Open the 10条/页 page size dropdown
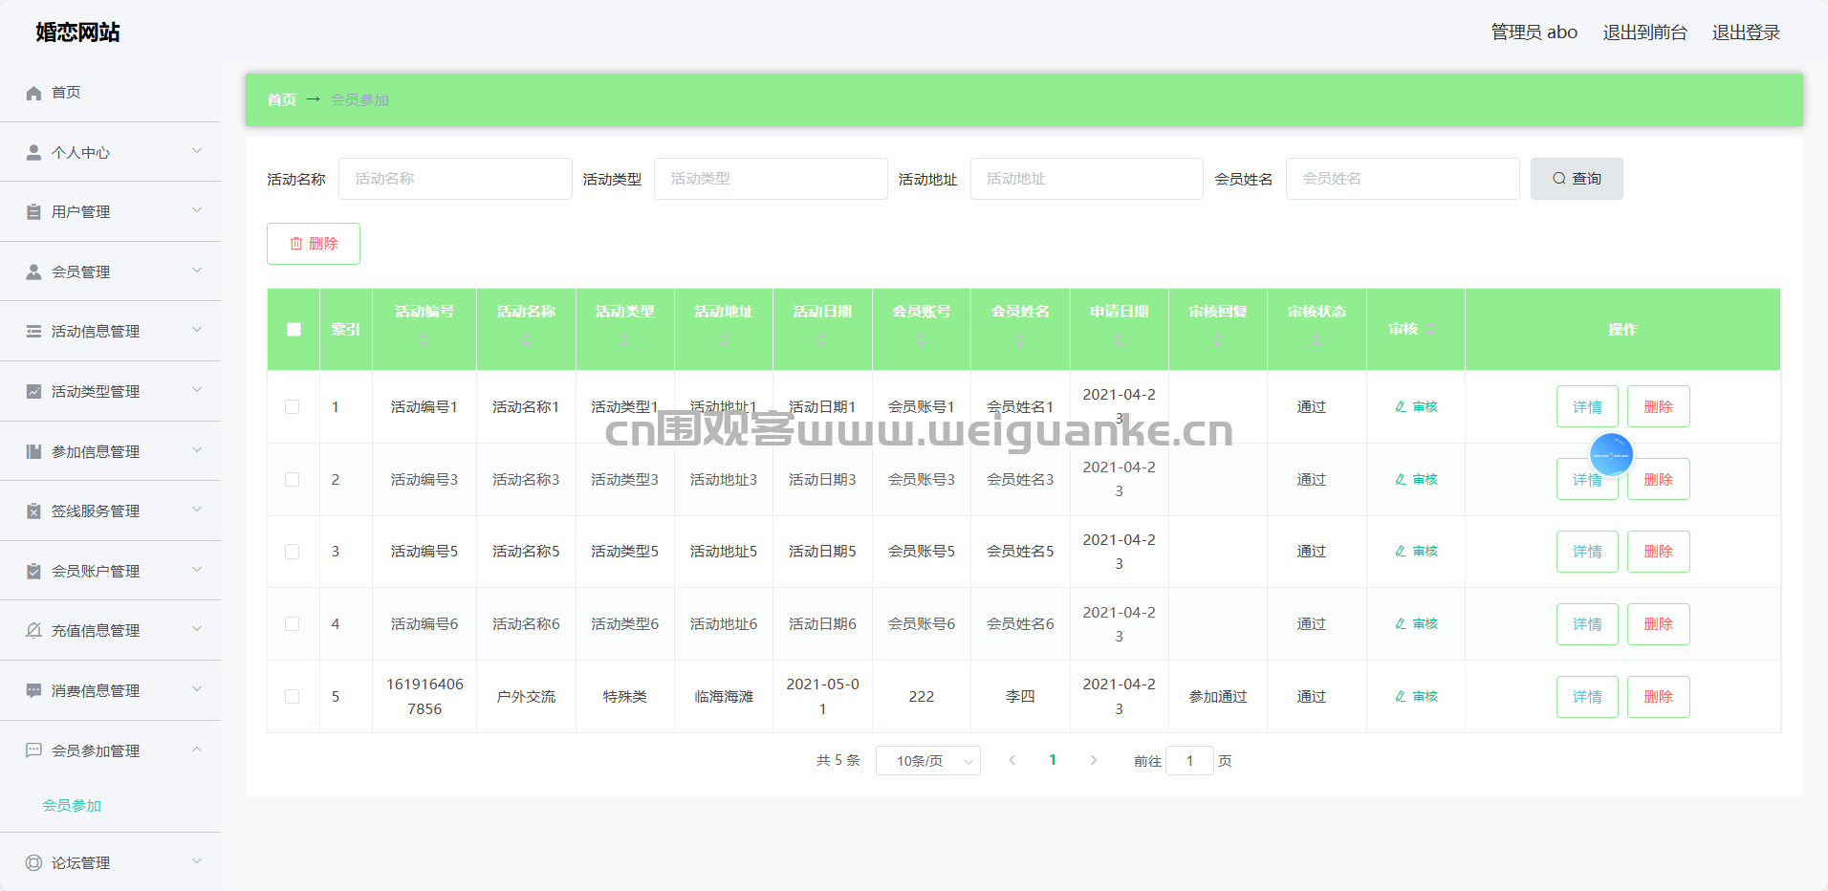Viewport: 1828px width, 891px height. [927, 761]
